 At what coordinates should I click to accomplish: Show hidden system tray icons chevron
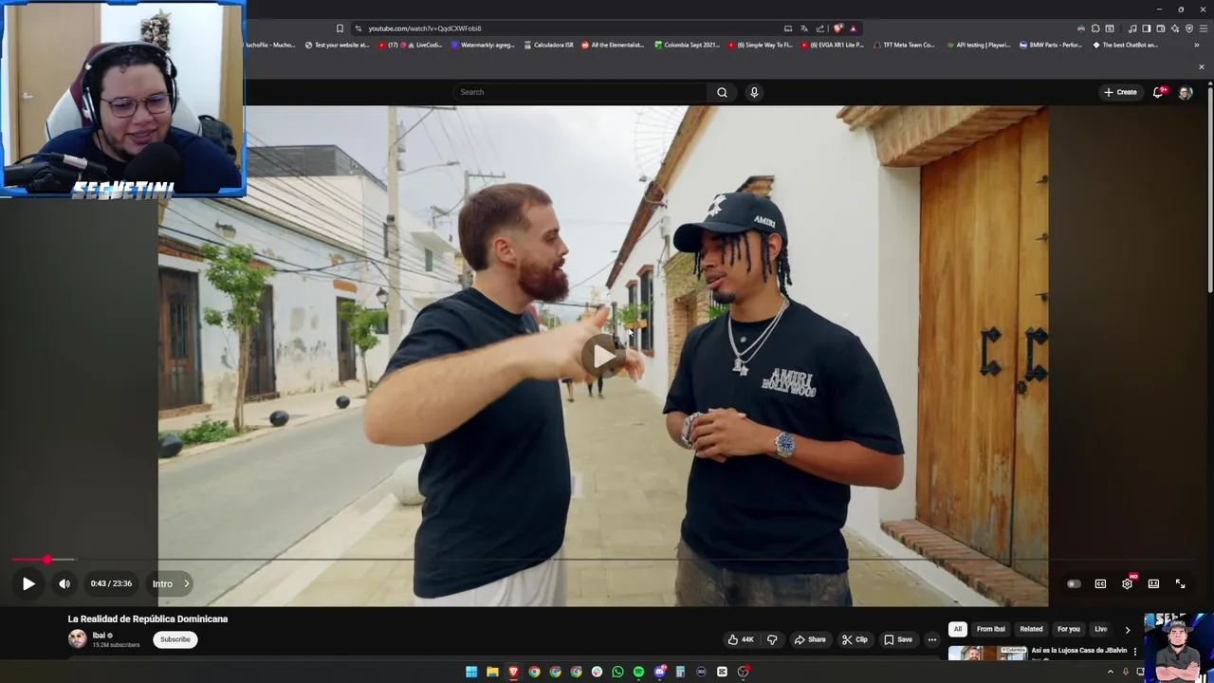(x=1111, y=672)
